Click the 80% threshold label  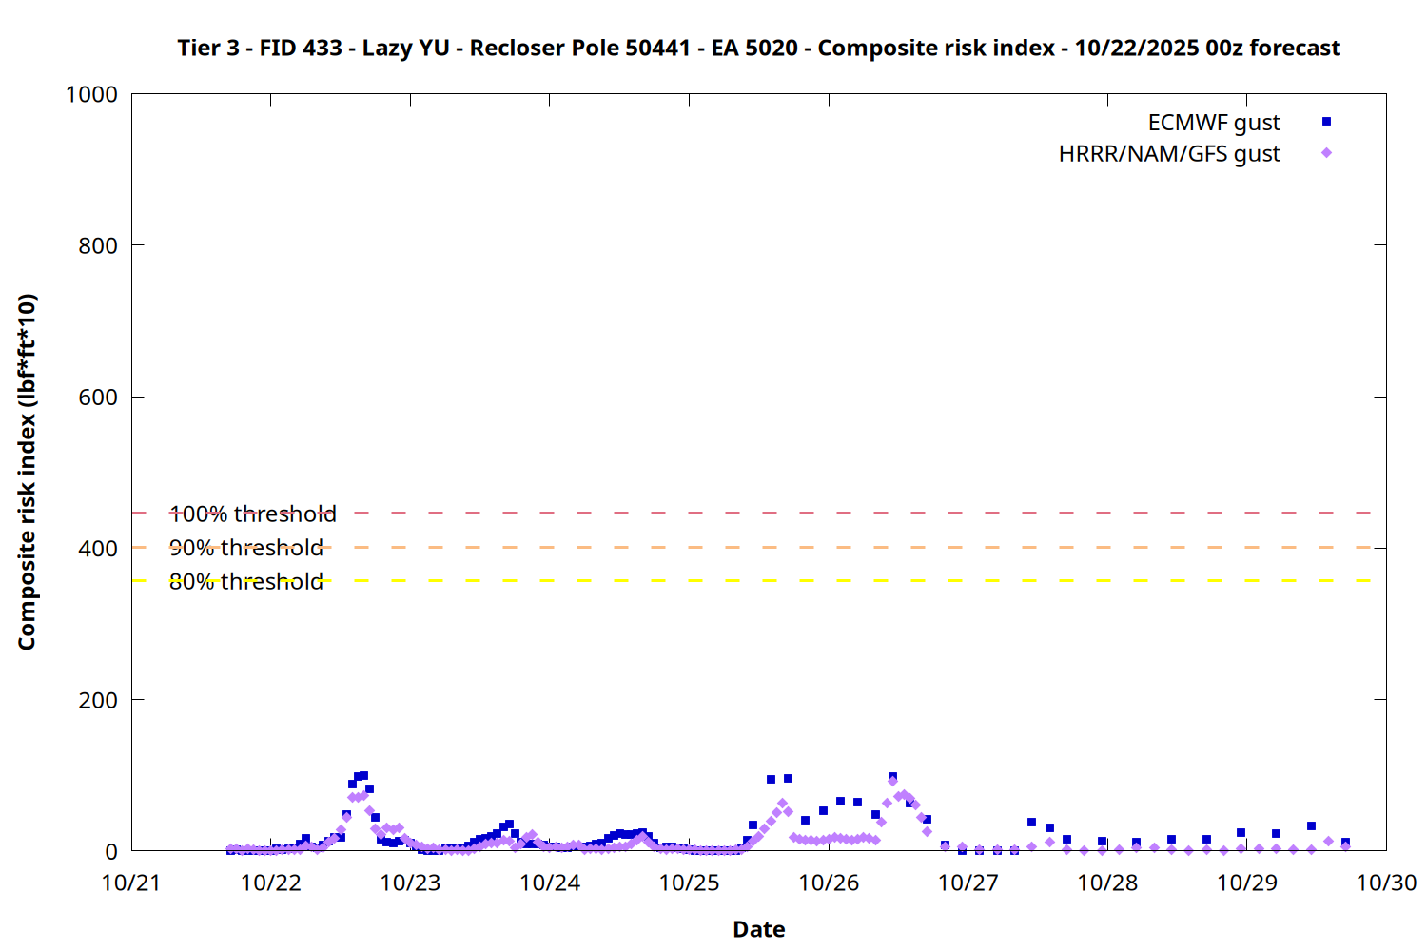click(x=245, y=581)
